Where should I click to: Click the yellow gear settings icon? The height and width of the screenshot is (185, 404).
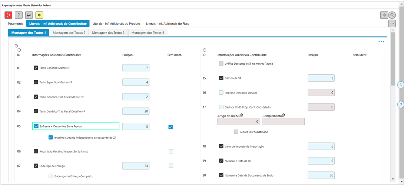click(39, 15)
